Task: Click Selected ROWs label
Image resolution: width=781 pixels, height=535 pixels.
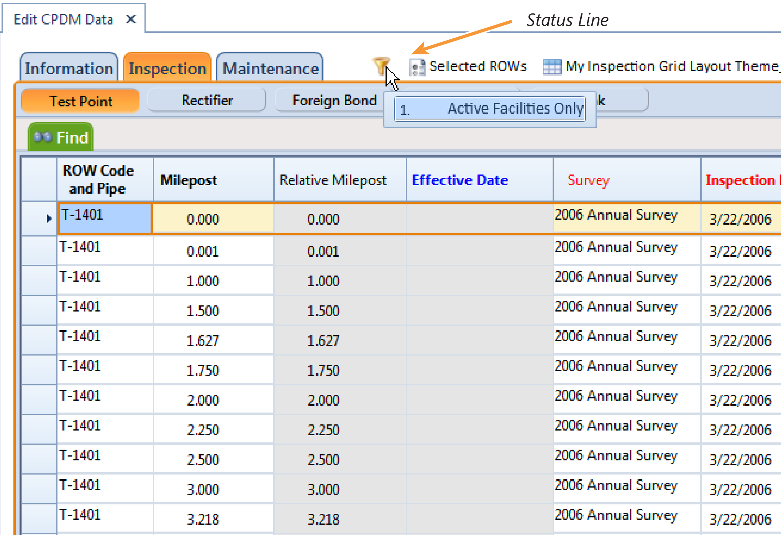Action: coord(478,66)
